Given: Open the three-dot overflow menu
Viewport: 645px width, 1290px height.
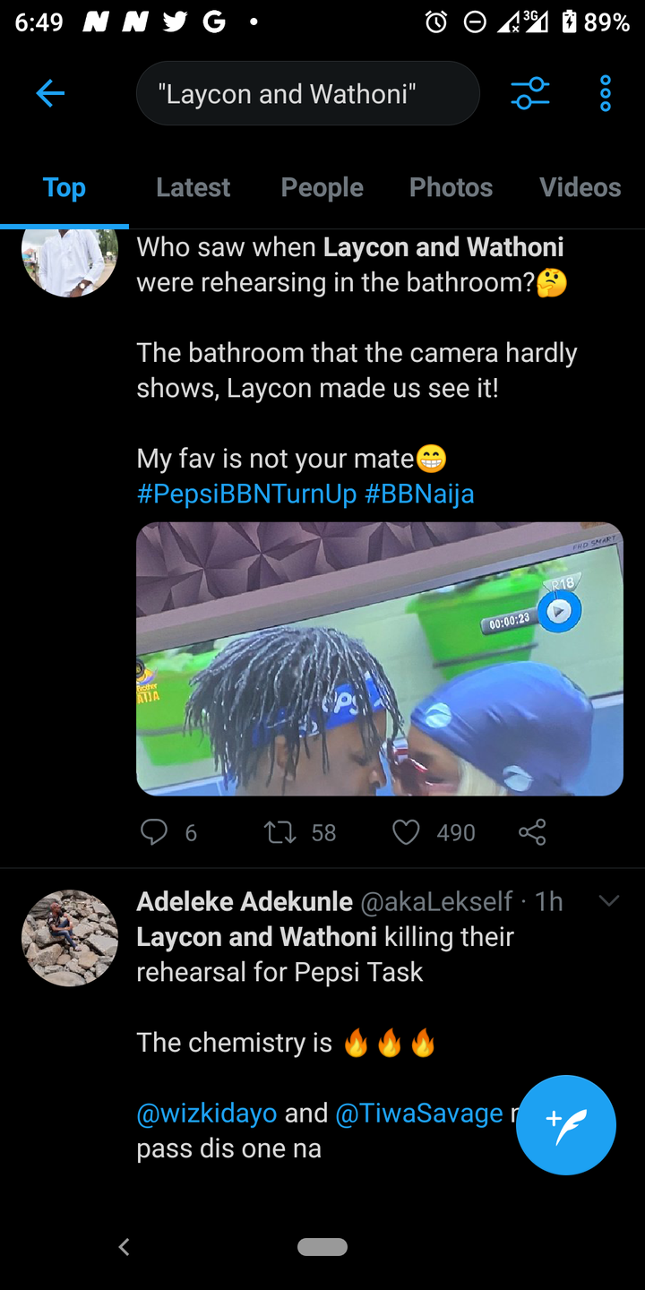Looking at the screenshot, I should tap(606, 93).
